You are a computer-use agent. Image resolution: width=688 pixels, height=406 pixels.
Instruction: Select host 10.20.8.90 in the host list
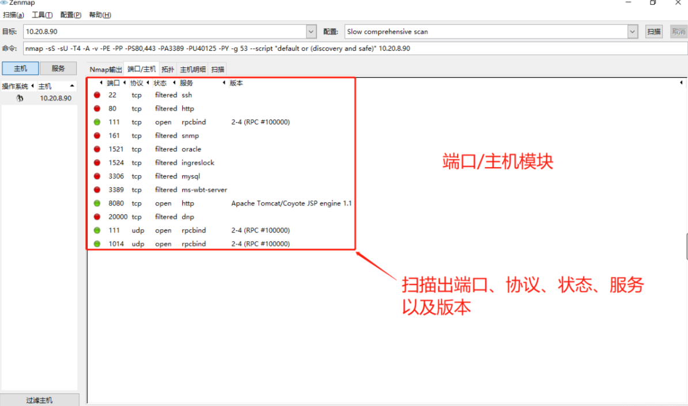[39, 98]
